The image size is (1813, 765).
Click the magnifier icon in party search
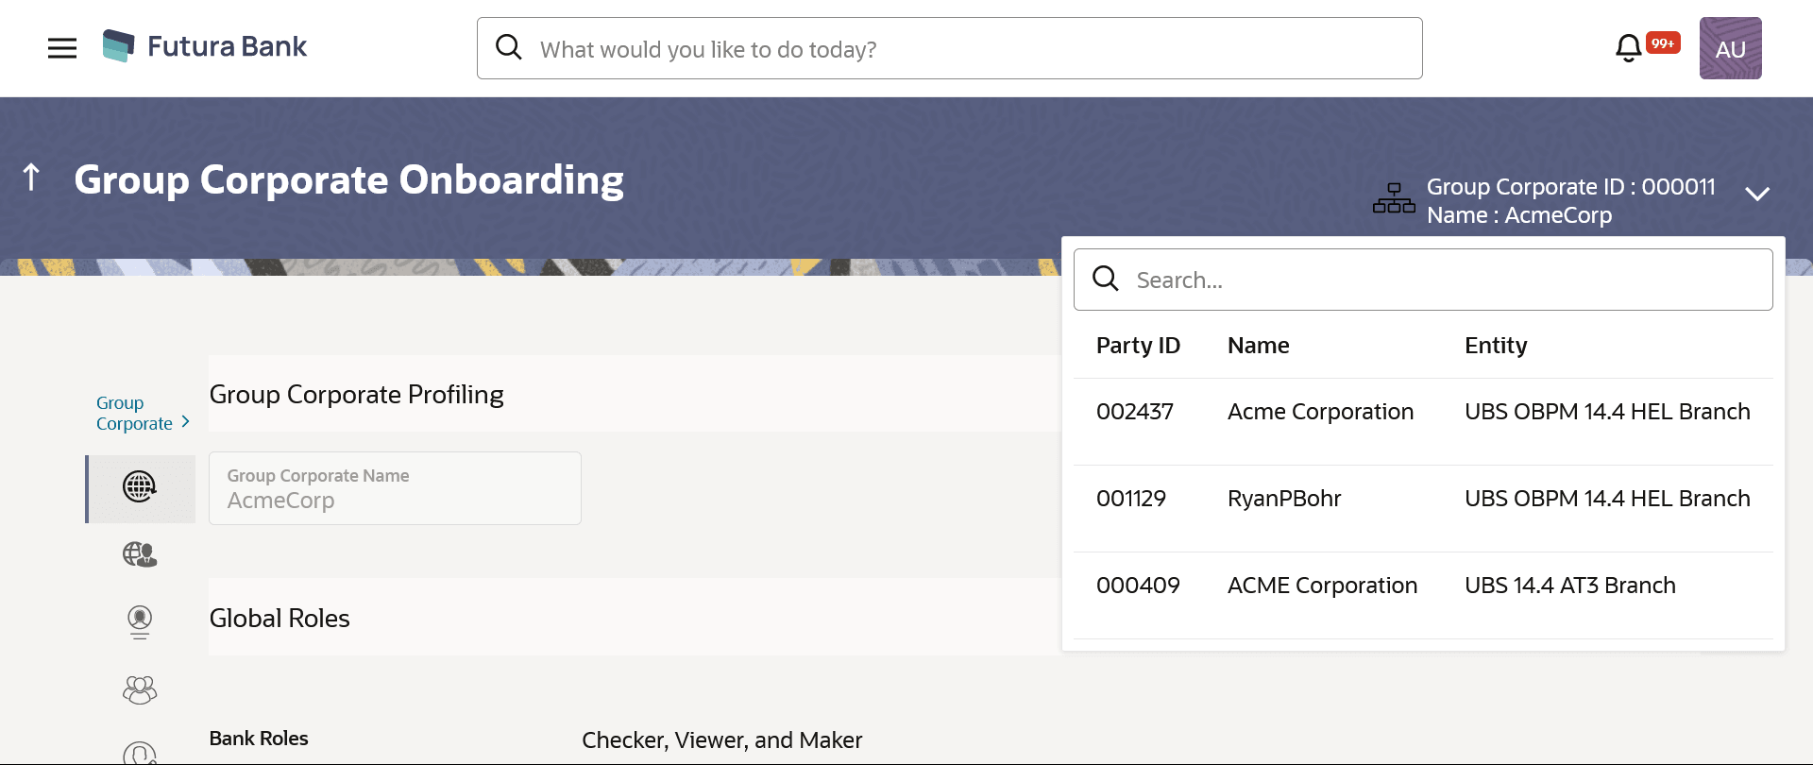tap(1106, 279)
